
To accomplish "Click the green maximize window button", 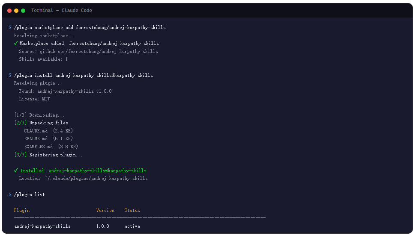I will (23, 11).
